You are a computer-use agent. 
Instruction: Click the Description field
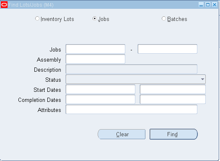132,69
